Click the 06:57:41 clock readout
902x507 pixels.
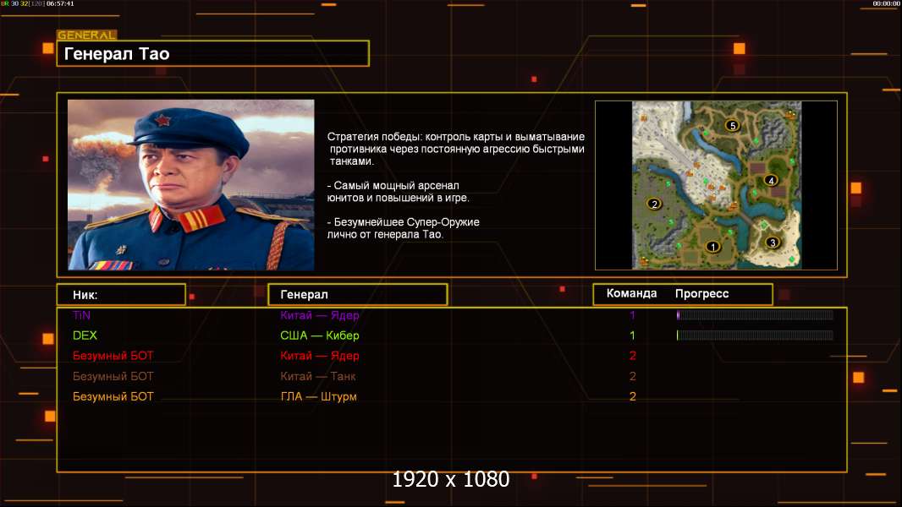click(x=60, y=3)
